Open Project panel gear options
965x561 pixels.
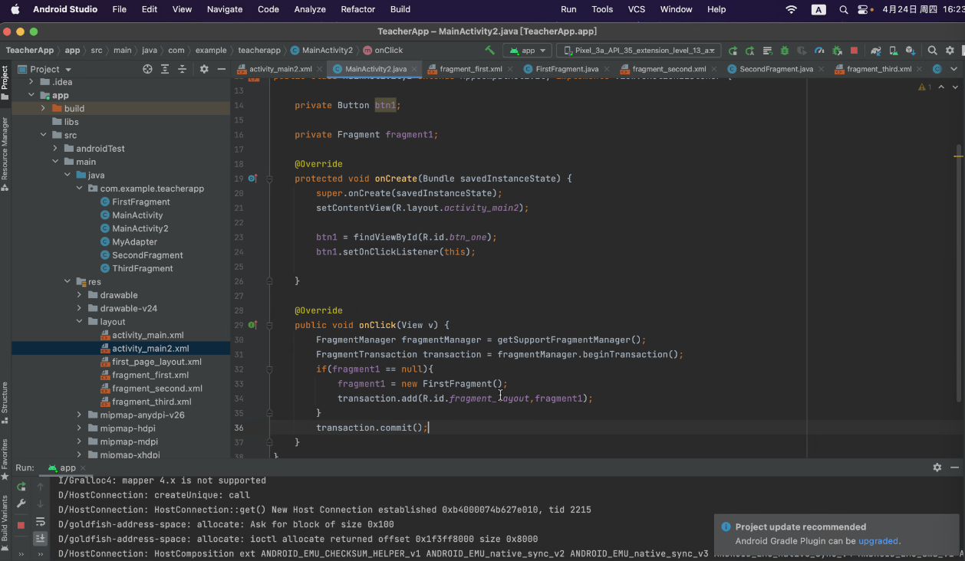(204, 69)
